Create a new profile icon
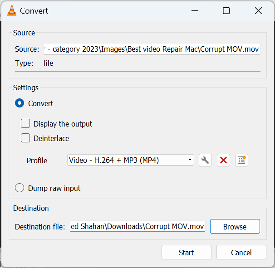 [x=241, y=160]
